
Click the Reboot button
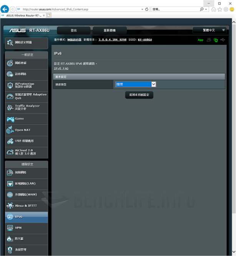pos(110,31)
